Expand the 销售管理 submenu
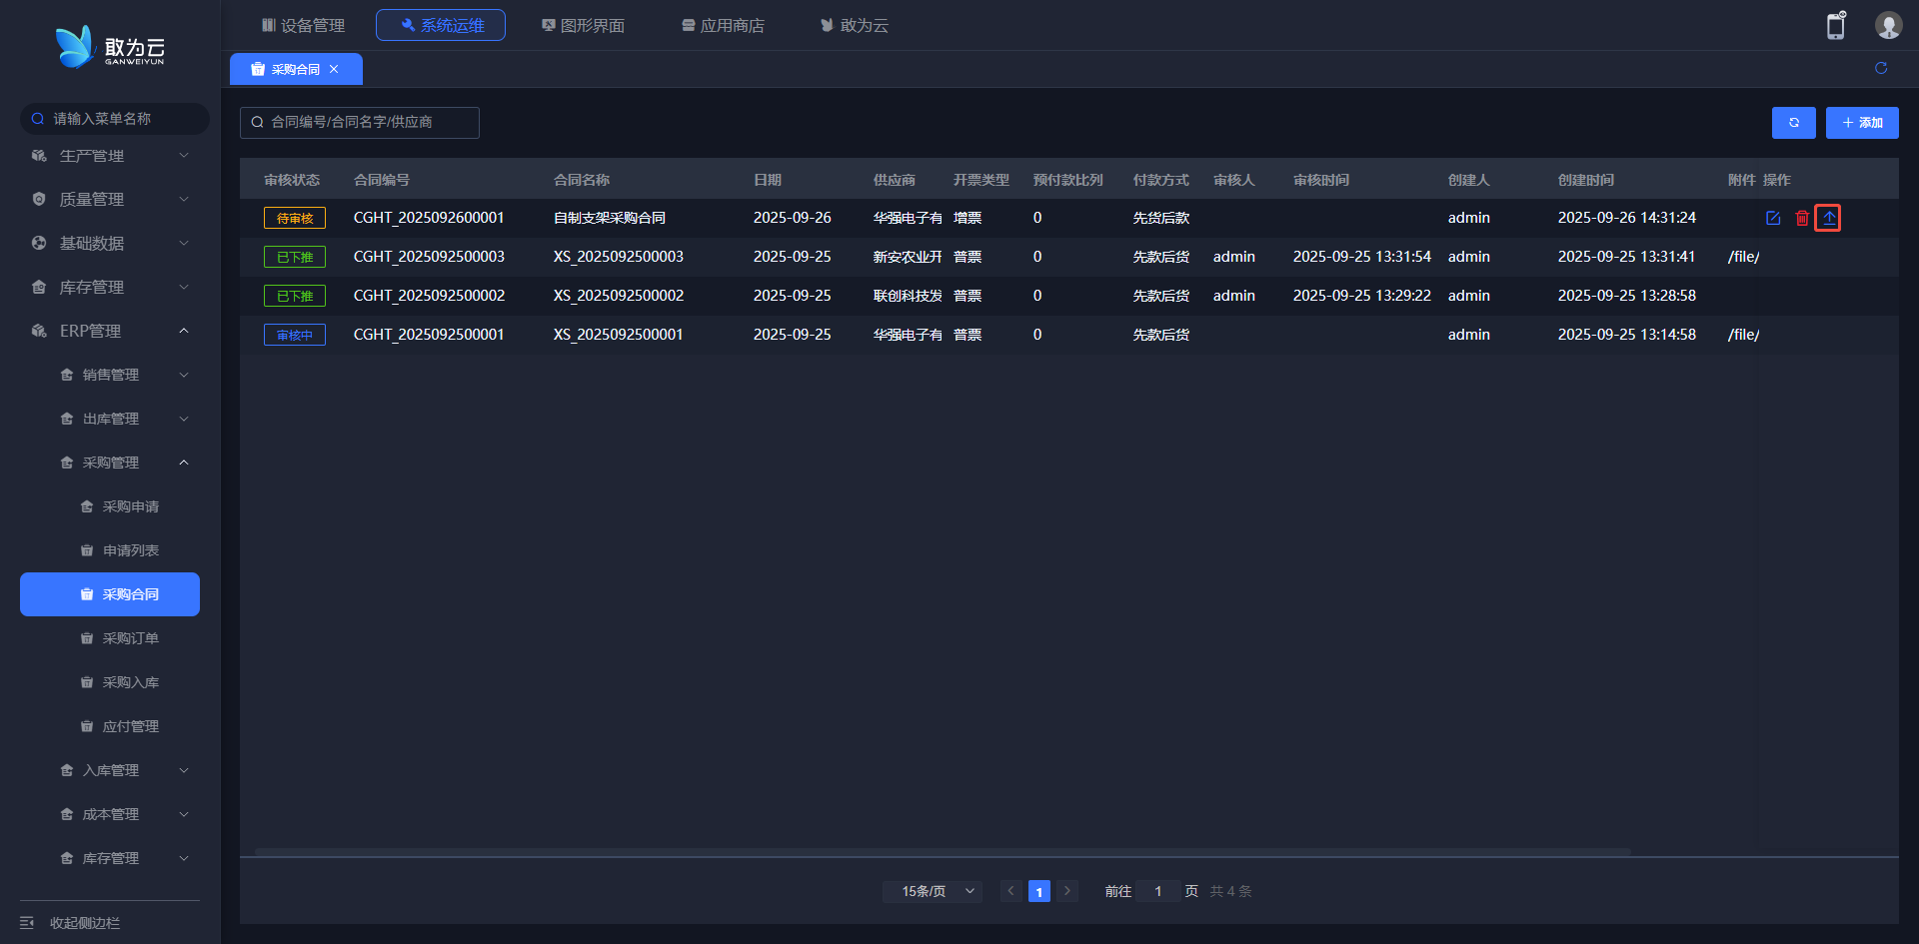 tap(122, 375)
